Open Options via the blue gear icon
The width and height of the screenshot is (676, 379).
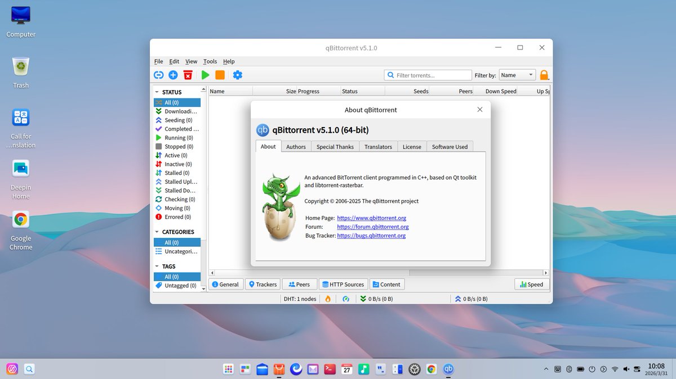point(238,75)
